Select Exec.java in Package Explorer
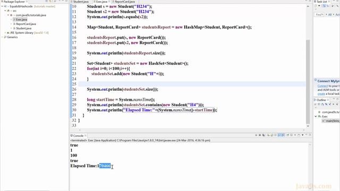 tap(21, 20)
